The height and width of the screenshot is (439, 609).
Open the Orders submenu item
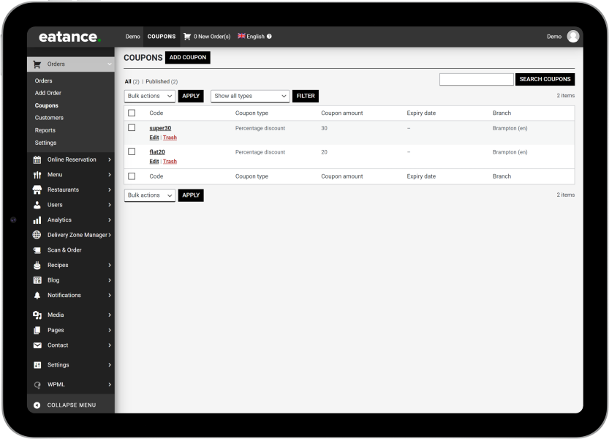[44, 81]
